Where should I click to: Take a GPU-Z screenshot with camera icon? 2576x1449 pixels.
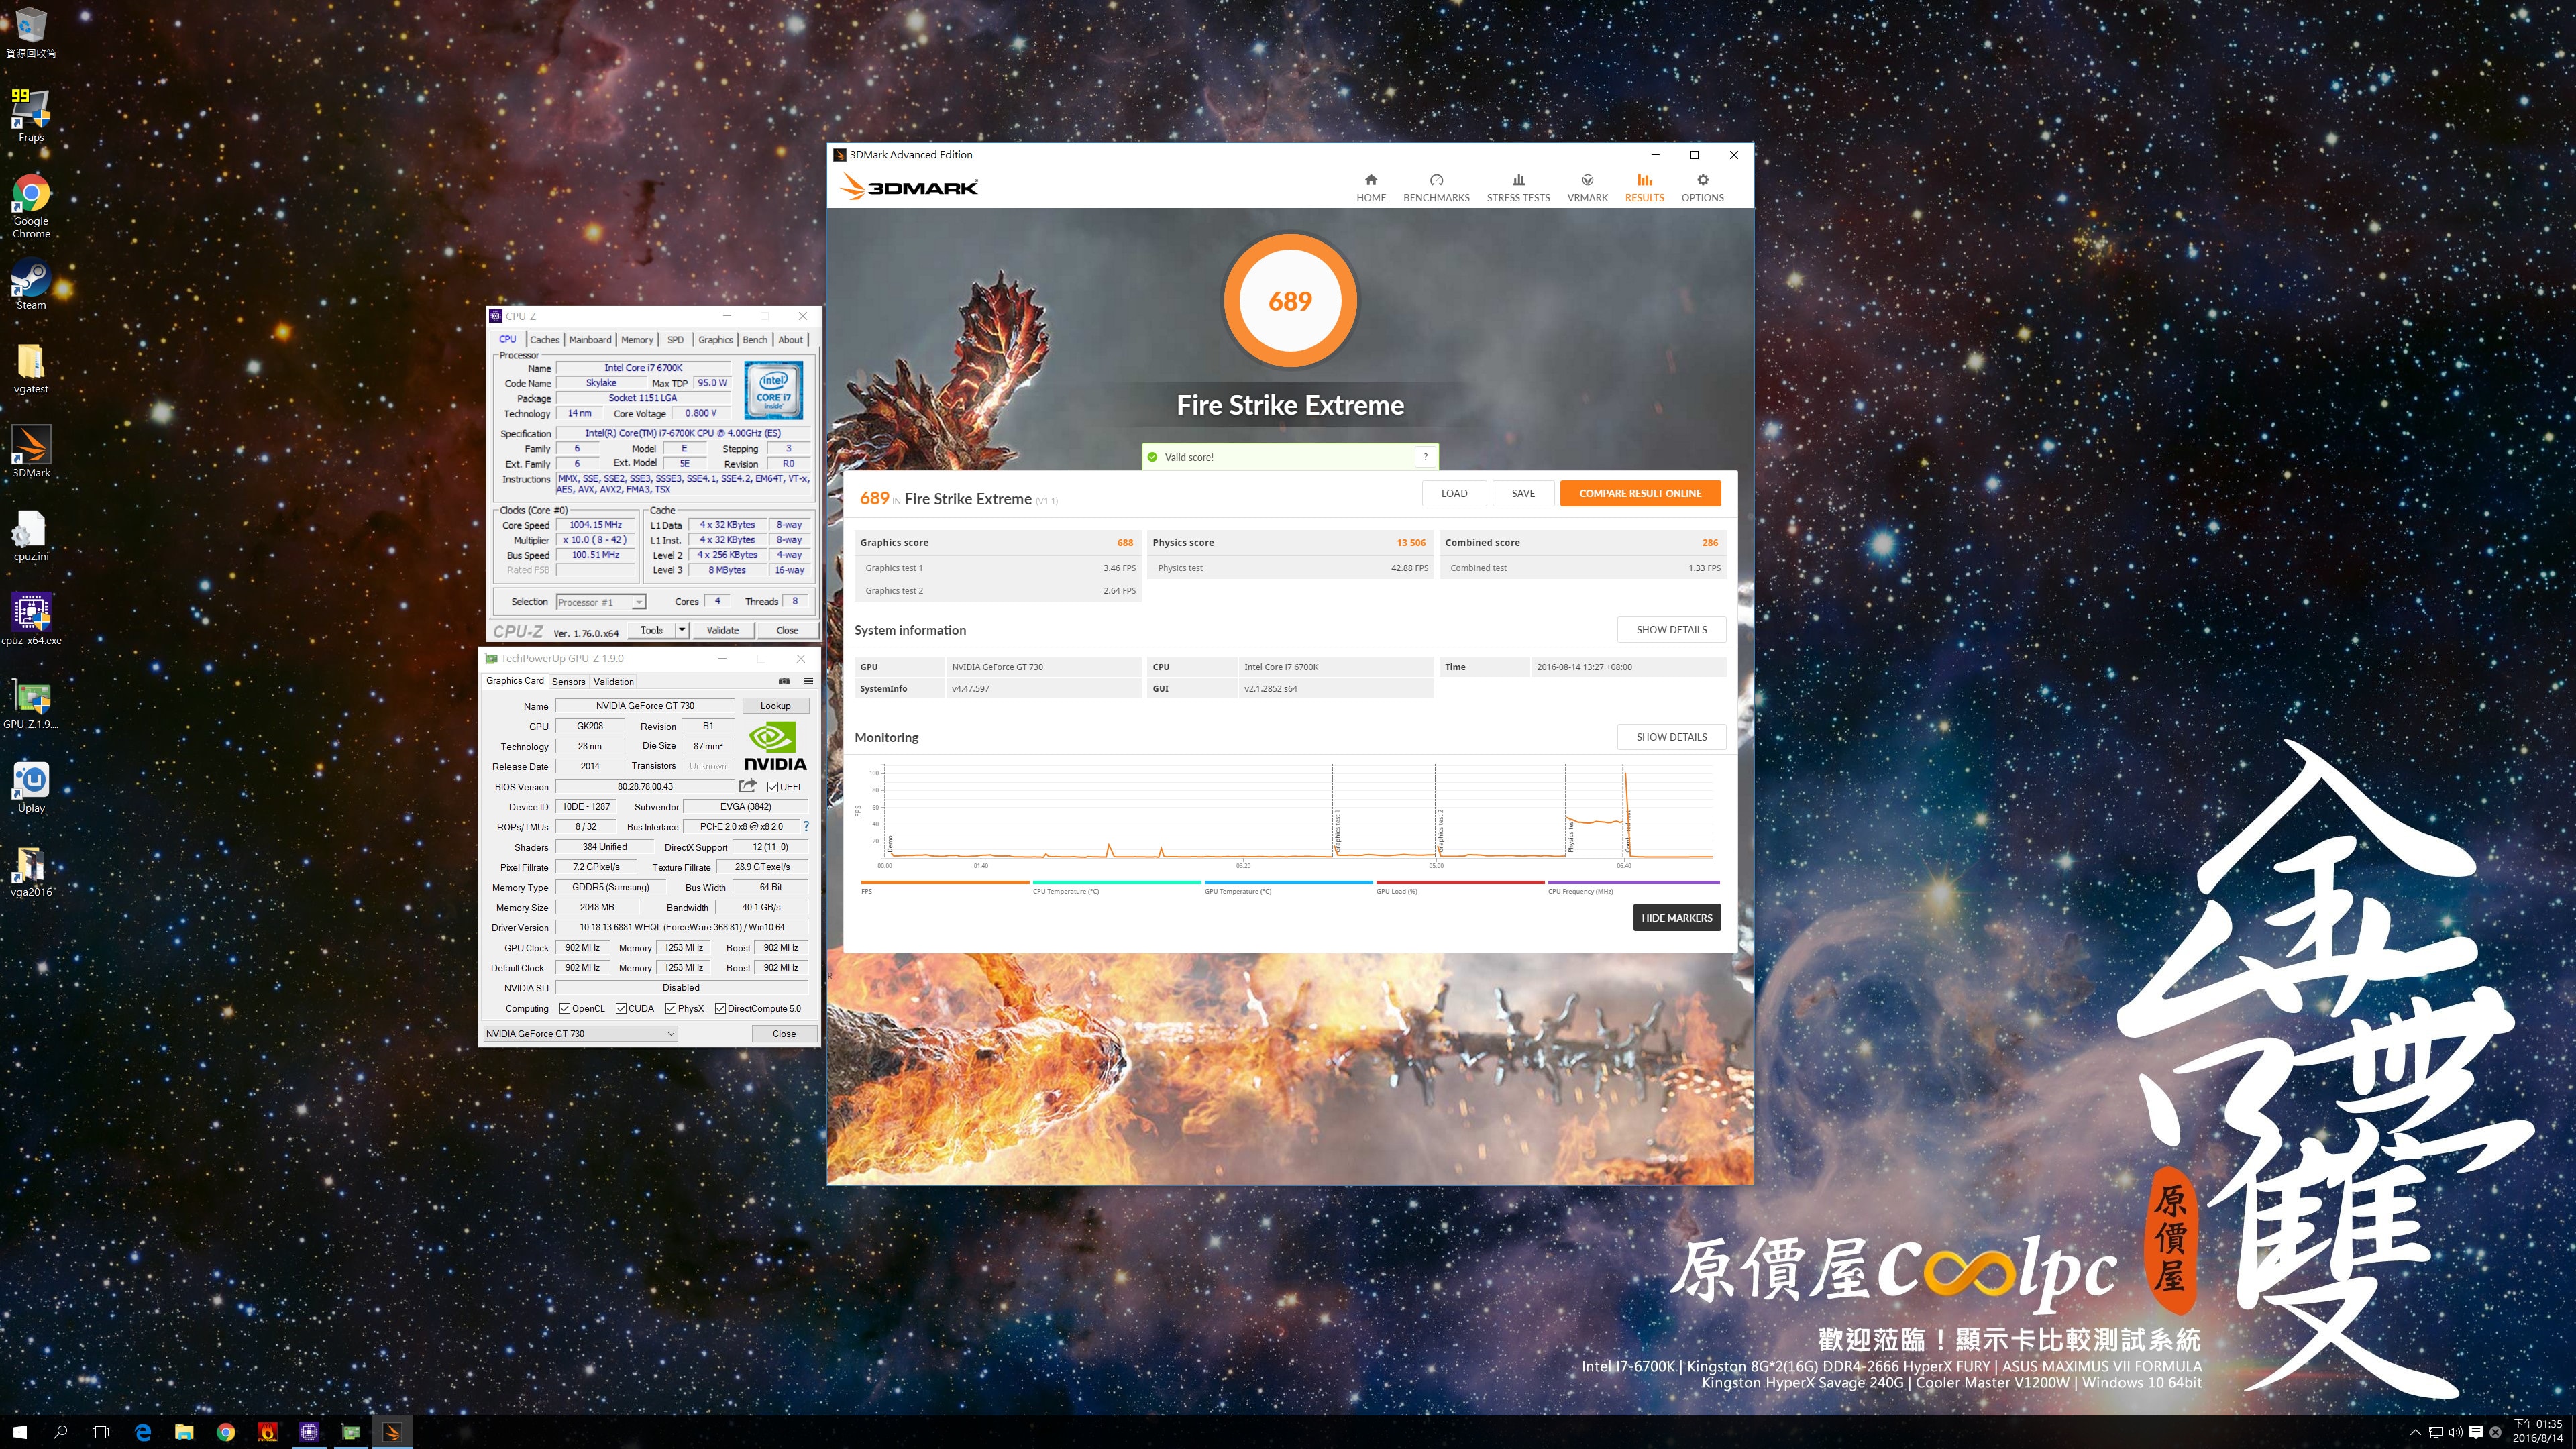pyautogui.click(x=784, y=681)
